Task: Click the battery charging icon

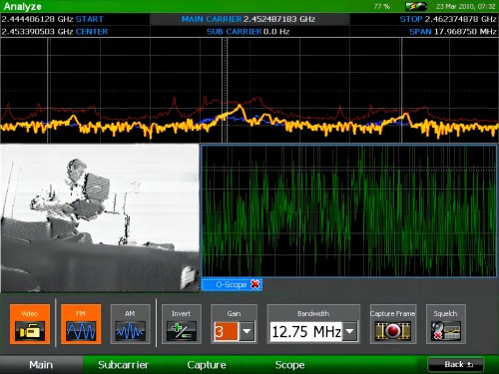Action: tap(416, 6)
